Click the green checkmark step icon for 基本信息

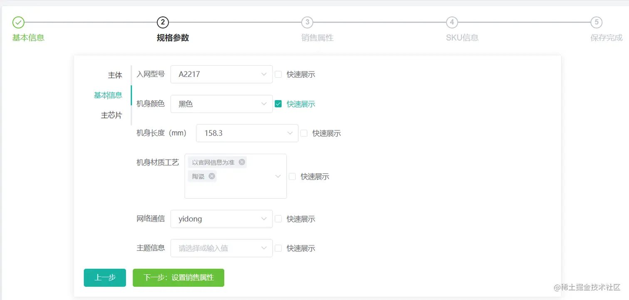[x=18, y=22]
